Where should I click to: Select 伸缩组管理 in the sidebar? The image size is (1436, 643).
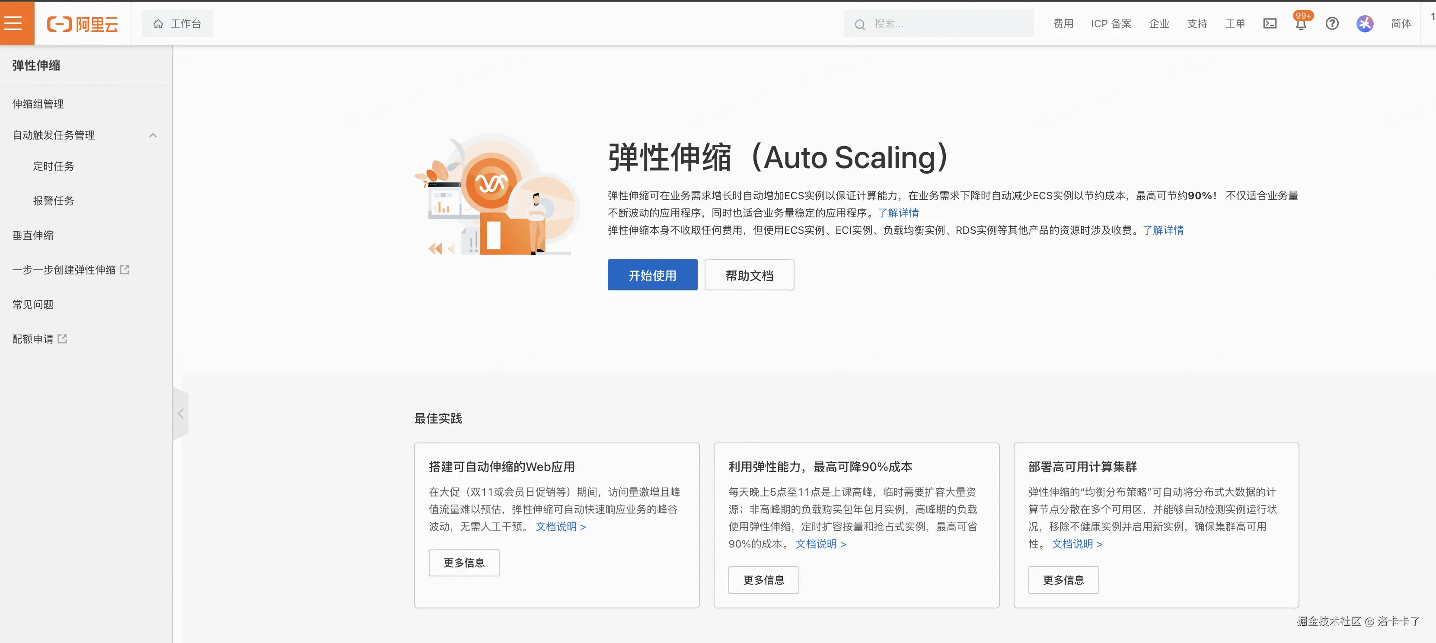coord(38,104)
